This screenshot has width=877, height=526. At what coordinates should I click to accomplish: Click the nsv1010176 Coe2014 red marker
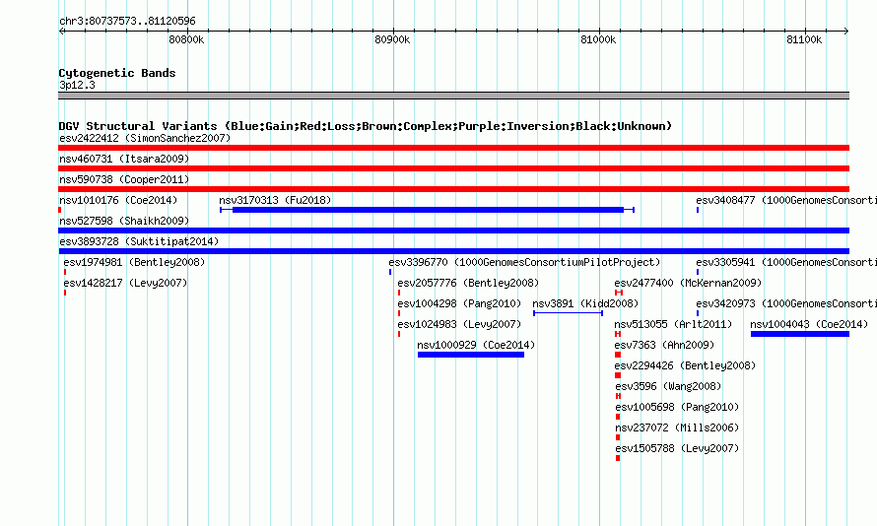(60, 210)
